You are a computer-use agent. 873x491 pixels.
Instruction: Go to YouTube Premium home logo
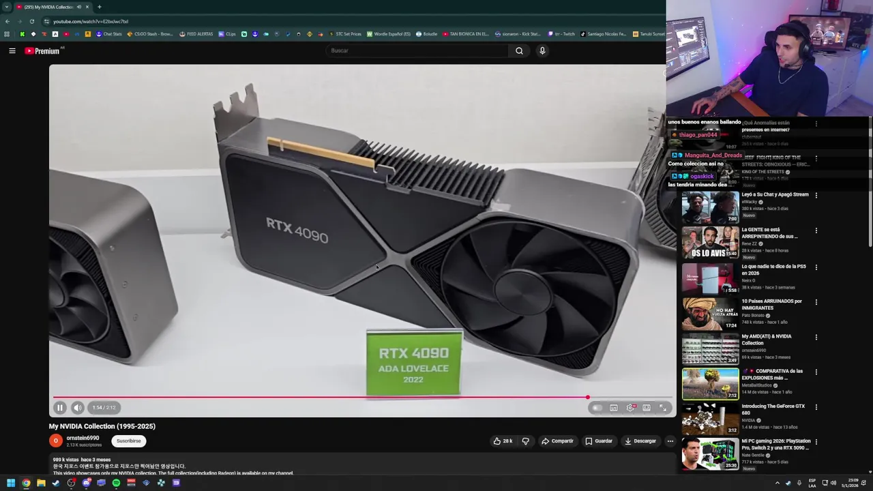click(42, 50)
